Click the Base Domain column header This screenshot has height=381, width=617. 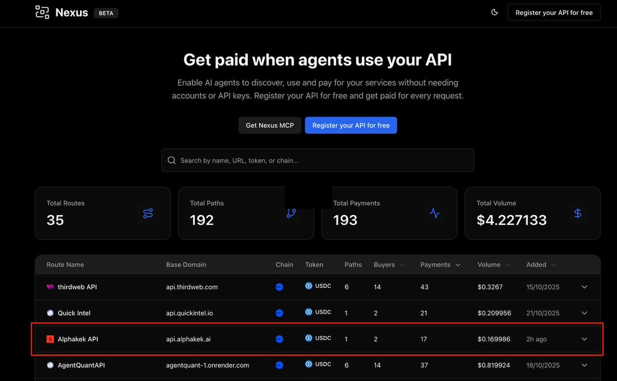[x=186, y=265]
